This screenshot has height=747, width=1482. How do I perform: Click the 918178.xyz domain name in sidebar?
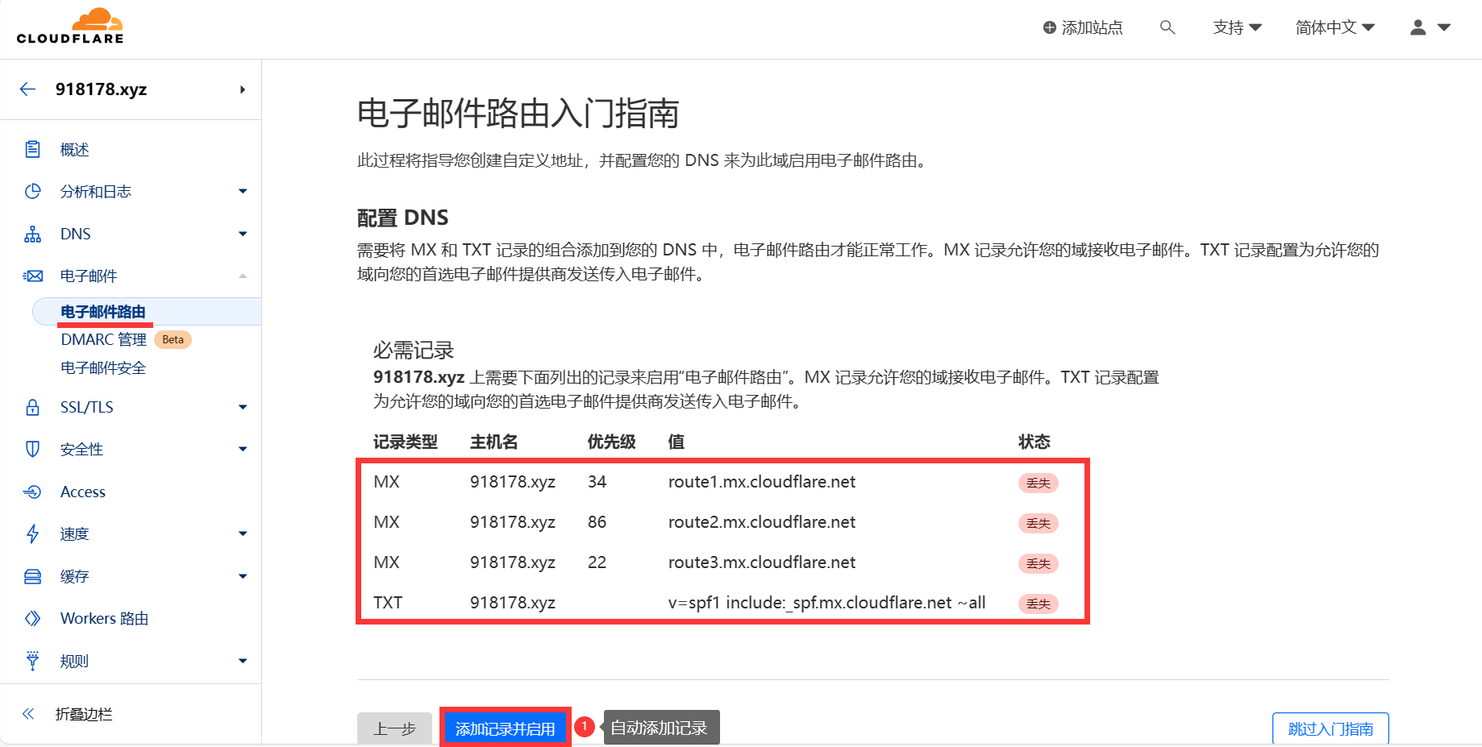(101, 89)
